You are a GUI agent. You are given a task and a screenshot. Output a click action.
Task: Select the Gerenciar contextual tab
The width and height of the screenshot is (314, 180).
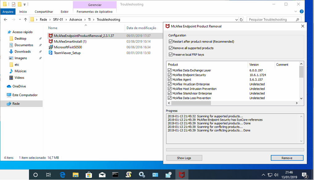click(95, 5)
